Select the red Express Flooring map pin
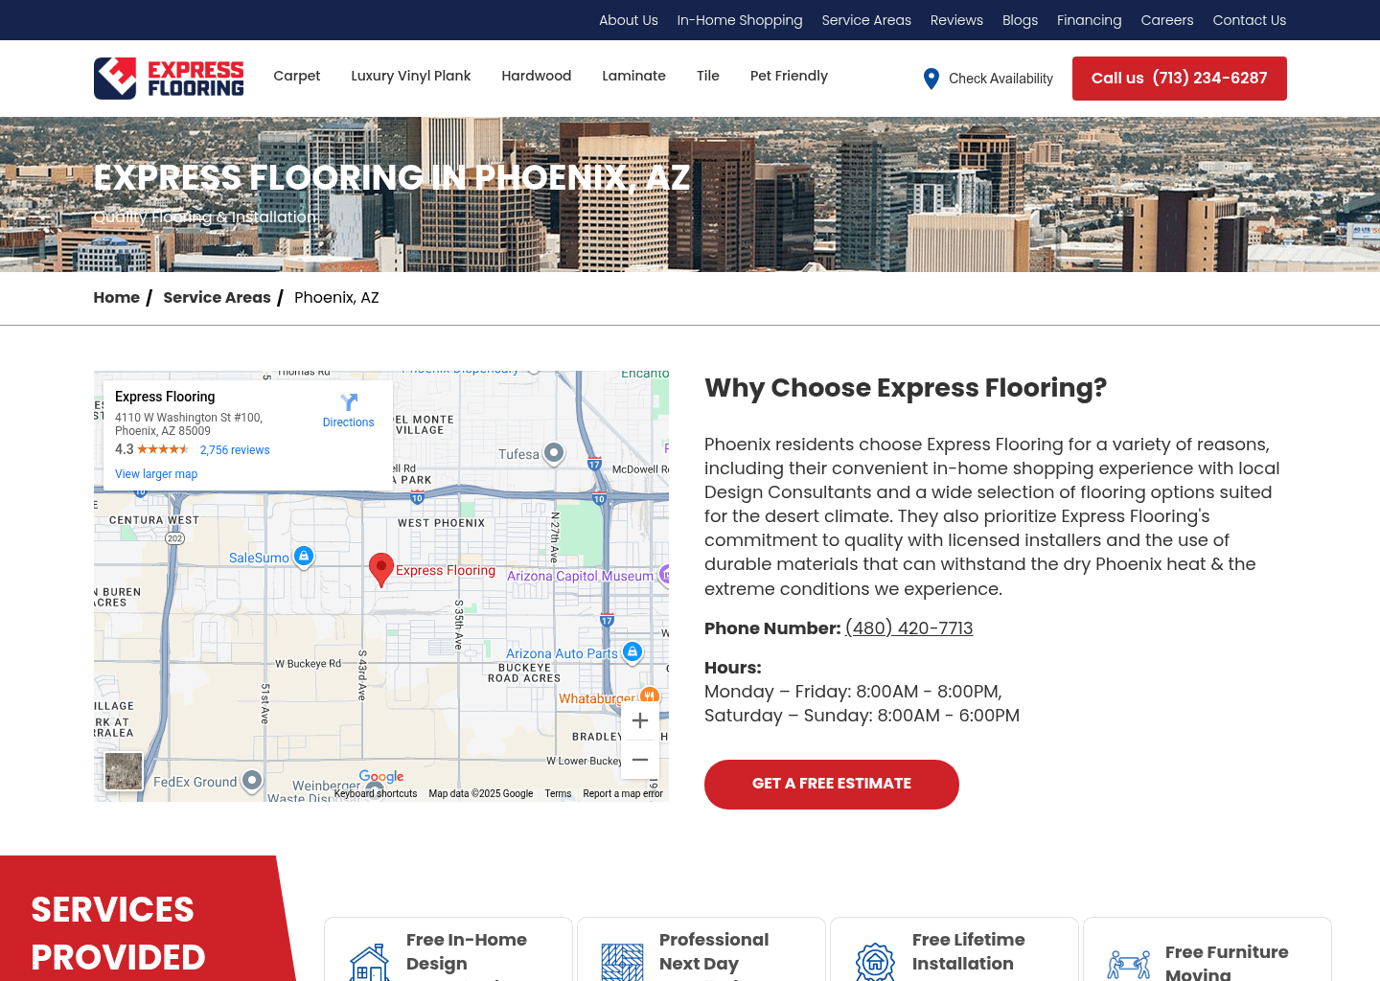This screenshot has width=1380, height=981. tap(381, 569)
